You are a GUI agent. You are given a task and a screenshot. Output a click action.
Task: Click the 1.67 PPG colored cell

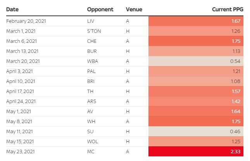point(196,21)
